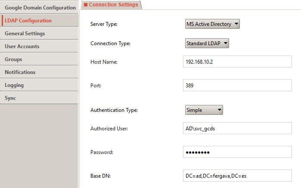Click the Authentication Type label
The image size is (301, 188).
click(114, 110)
